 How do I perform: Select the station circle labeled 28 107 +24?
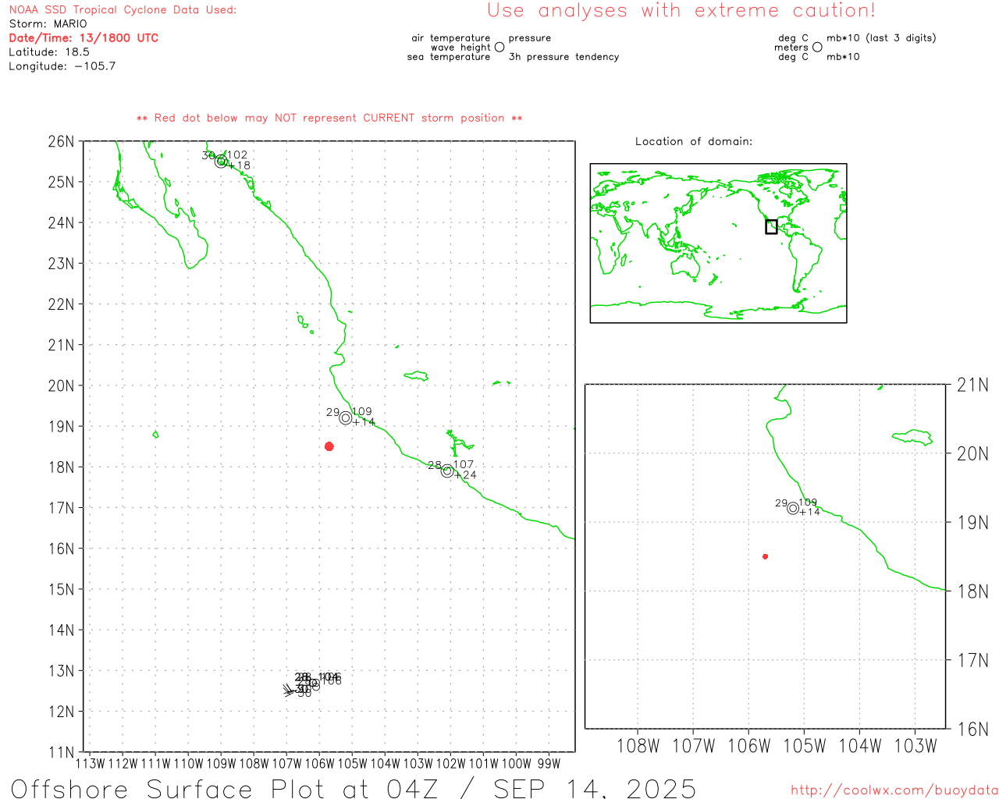[x=447, y=471]
